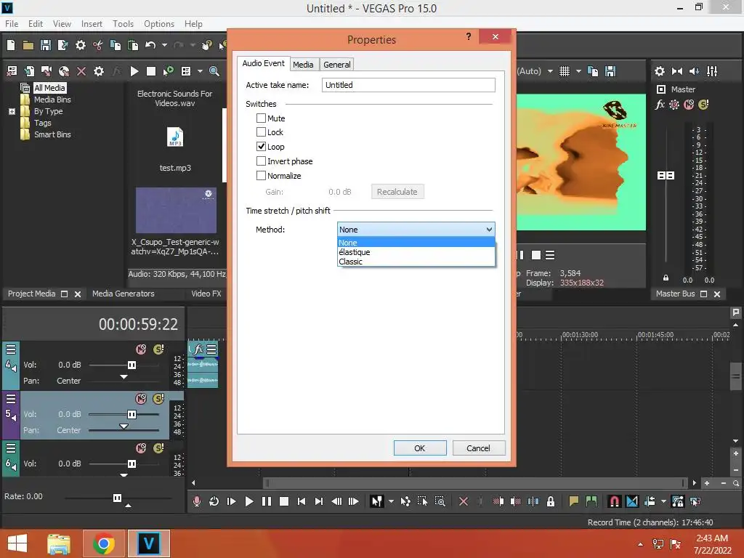Uncheck the Loop switch
The width and height of the screenshot is (744, 558).
(261, 147)
